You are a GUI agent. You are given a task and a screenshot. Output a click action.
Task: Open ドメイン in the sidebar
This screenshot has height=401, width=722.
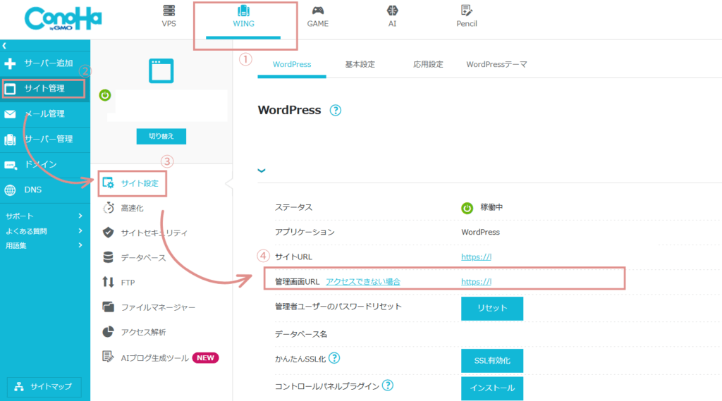(x=45, y=164)
